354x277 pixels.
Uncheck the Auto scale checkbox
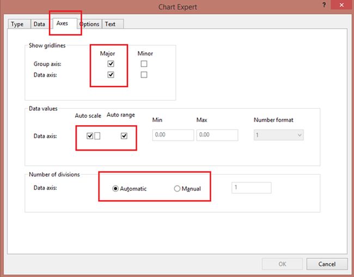coord(90,136)
